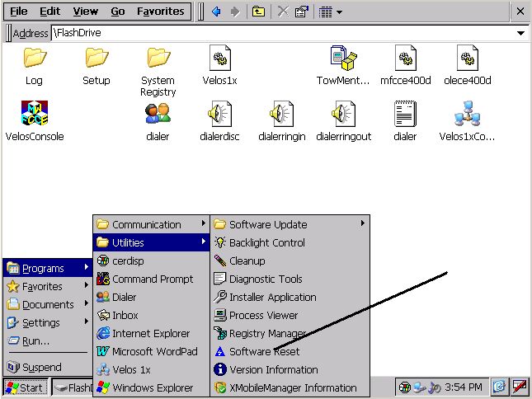The height and width of the screenshot is (399, 532).
Task: Click the FlashDrive taskbar button
Action: (73, 387)
